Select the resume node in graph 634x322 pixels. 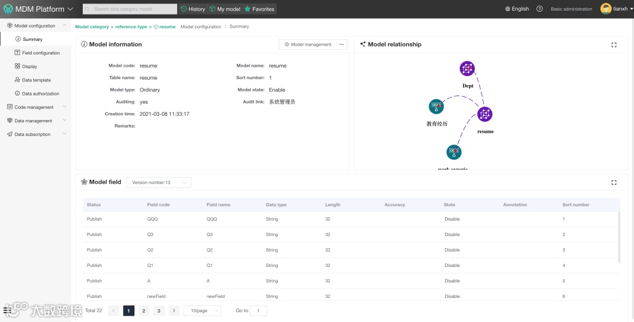(x=484, y=114)
